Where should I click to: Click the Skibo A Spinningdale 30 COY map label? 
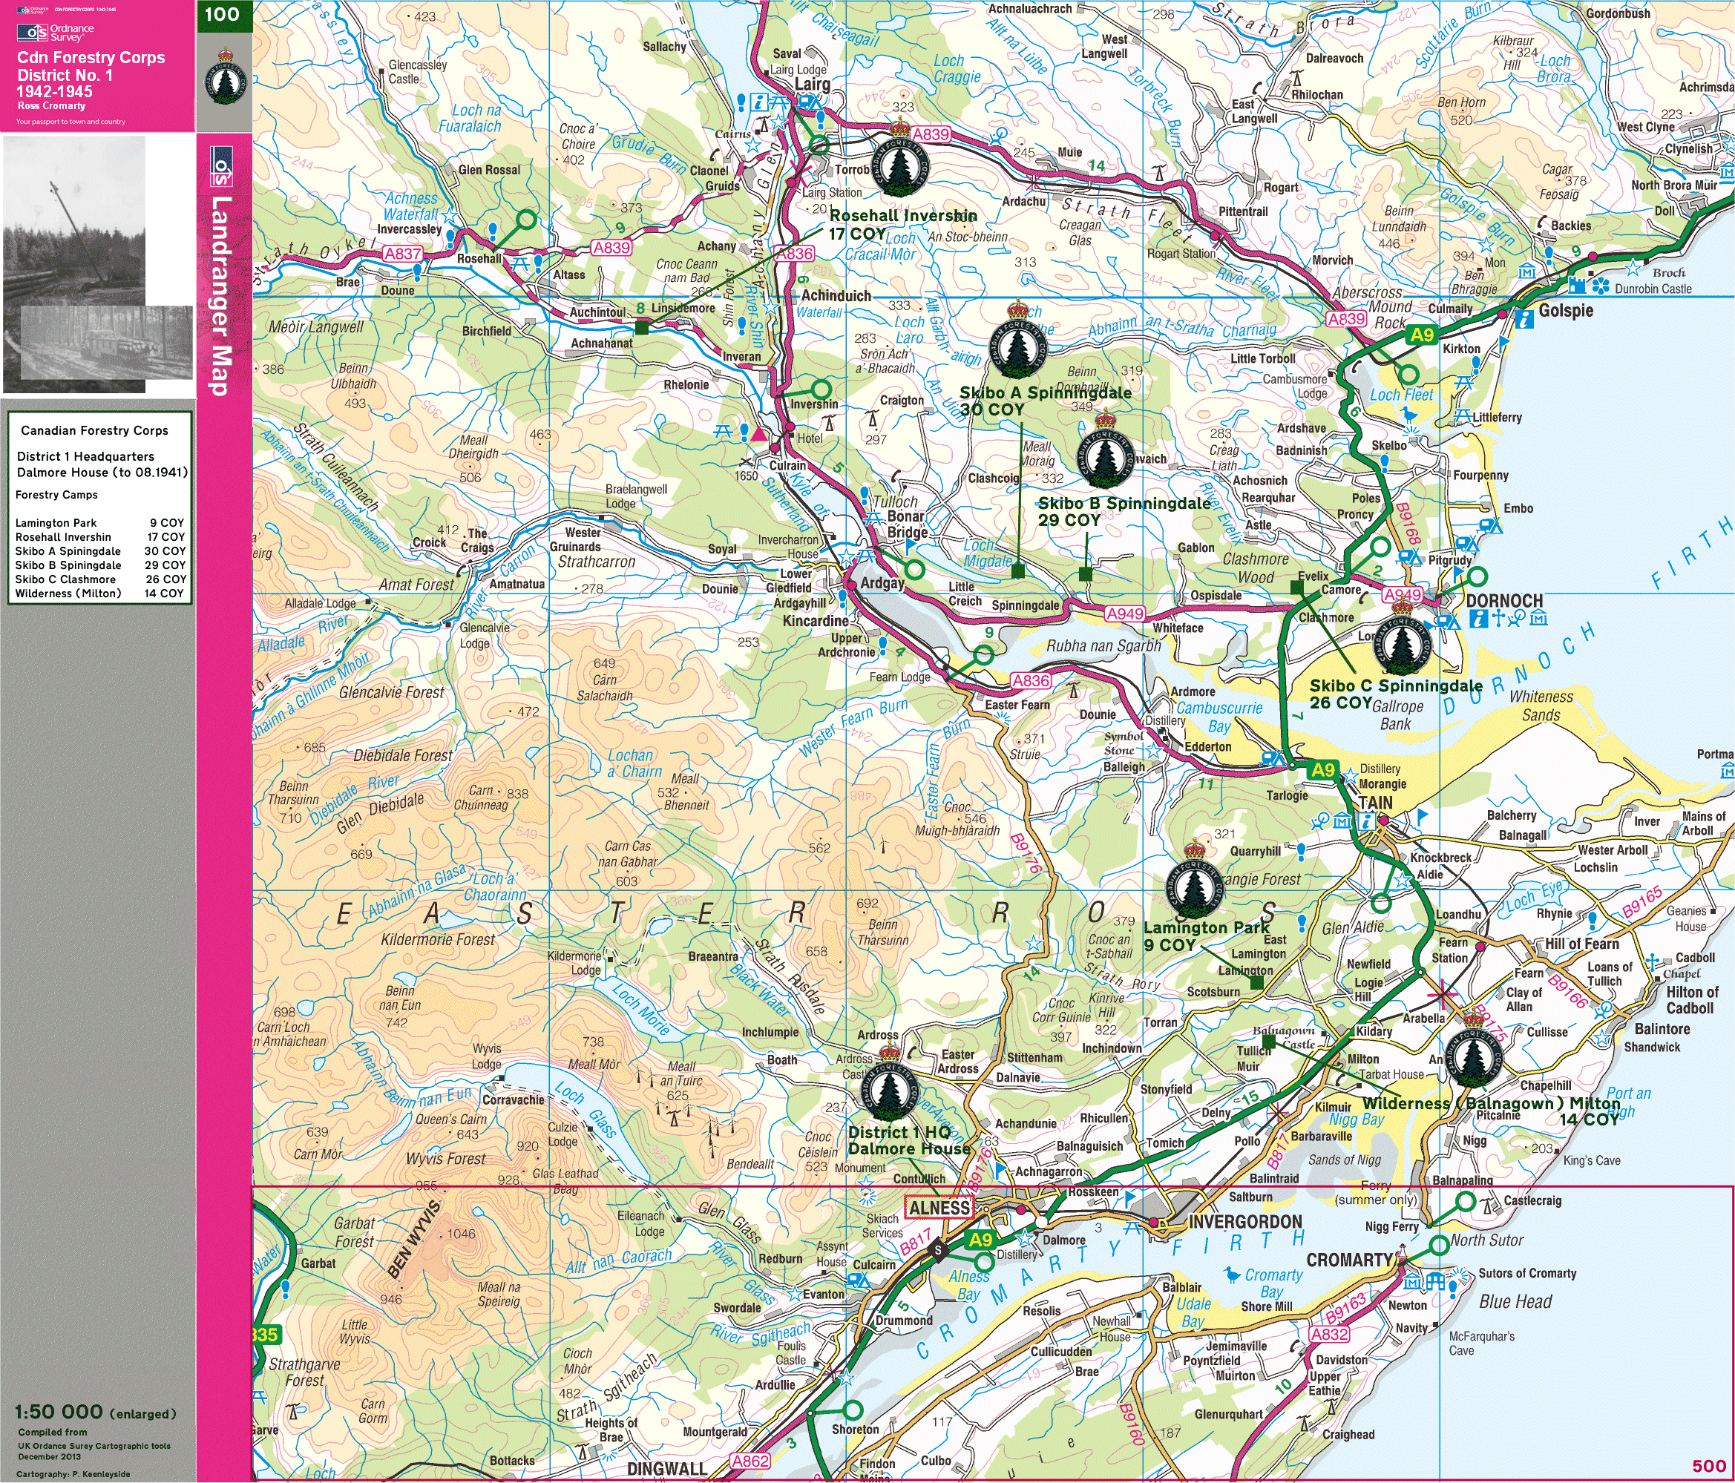pyautogui.click(x=1045, y=401)
